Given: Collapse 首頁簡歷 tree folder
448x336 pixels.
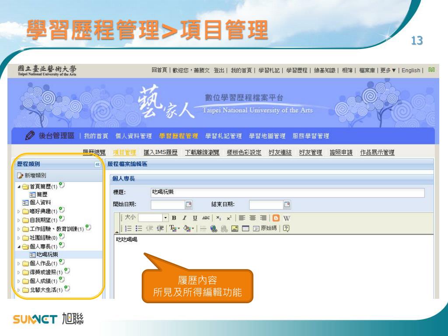Looking at the screenshot, I should click(19, 187).
